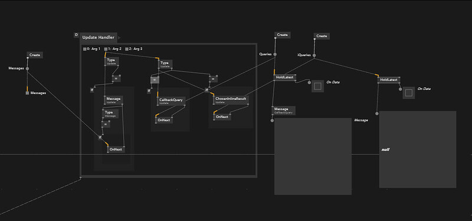Open the If region label left of Message node

pos(92,90)
